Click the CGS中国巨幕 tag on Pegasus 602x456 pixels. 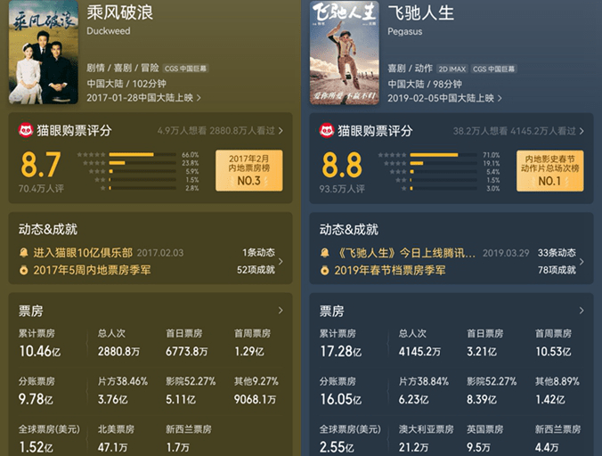pyautogui.click(x=493, y=69)
